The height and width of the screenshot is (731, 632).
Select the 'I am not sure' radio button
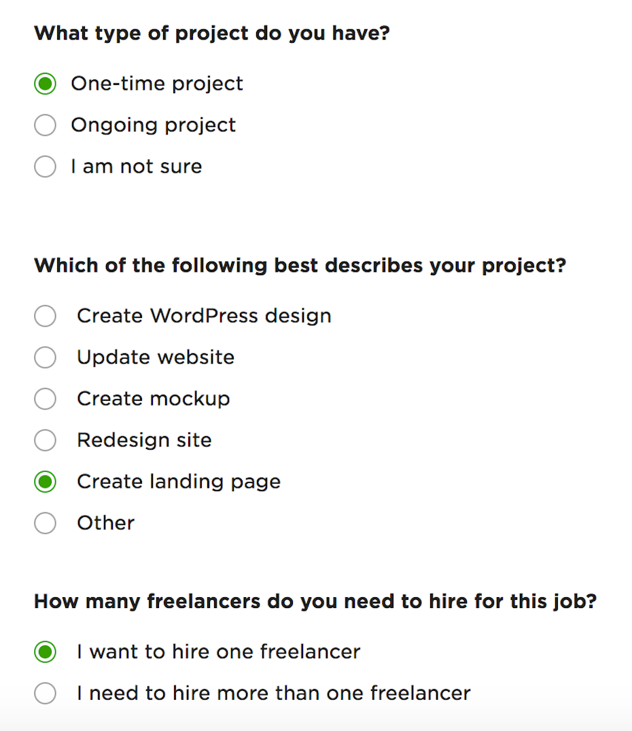45,167
